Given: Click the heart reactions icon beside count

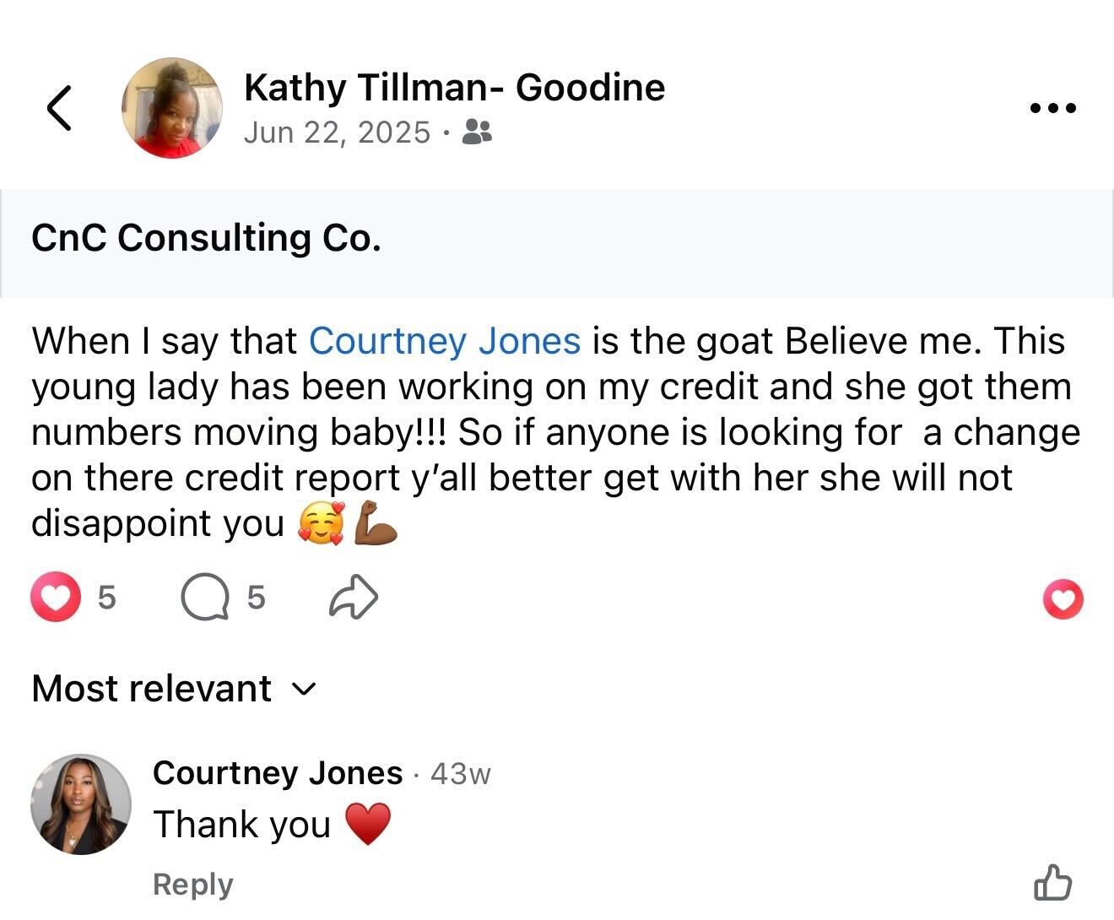Looking at the screenshot, I should (x=55, y=598).
